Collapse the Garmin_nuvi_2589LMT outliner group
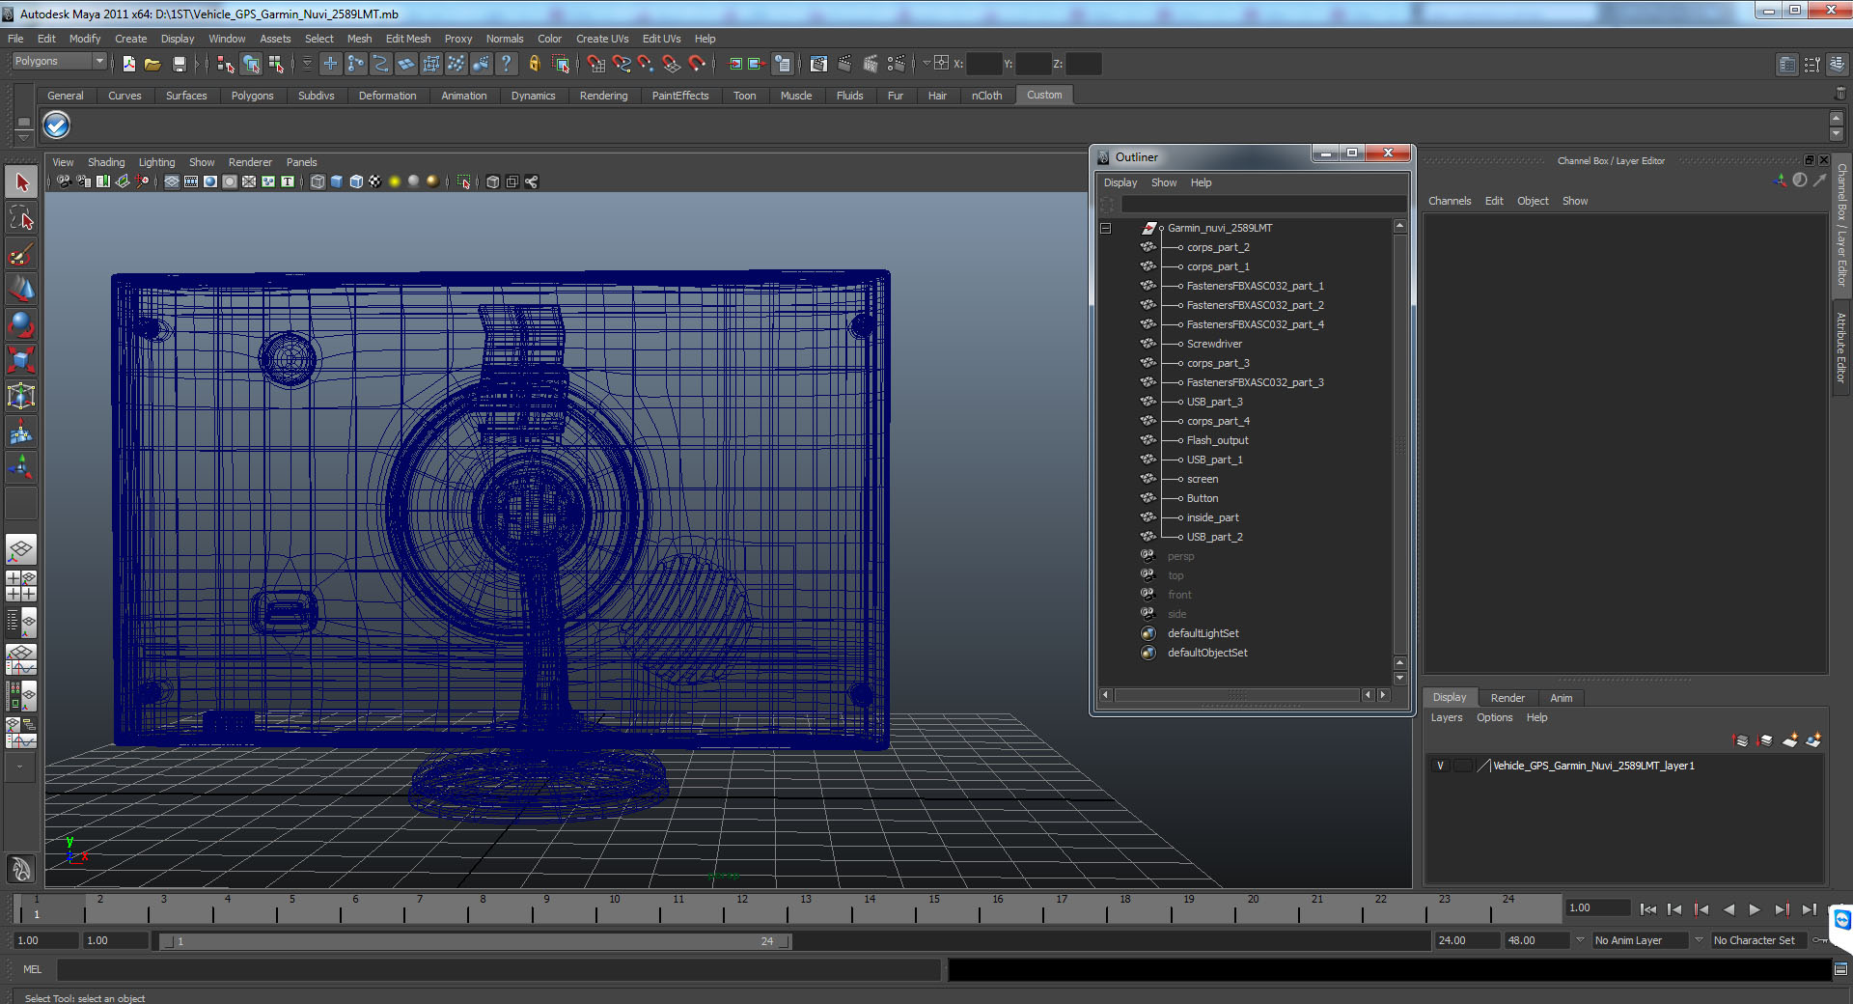 1106,229
